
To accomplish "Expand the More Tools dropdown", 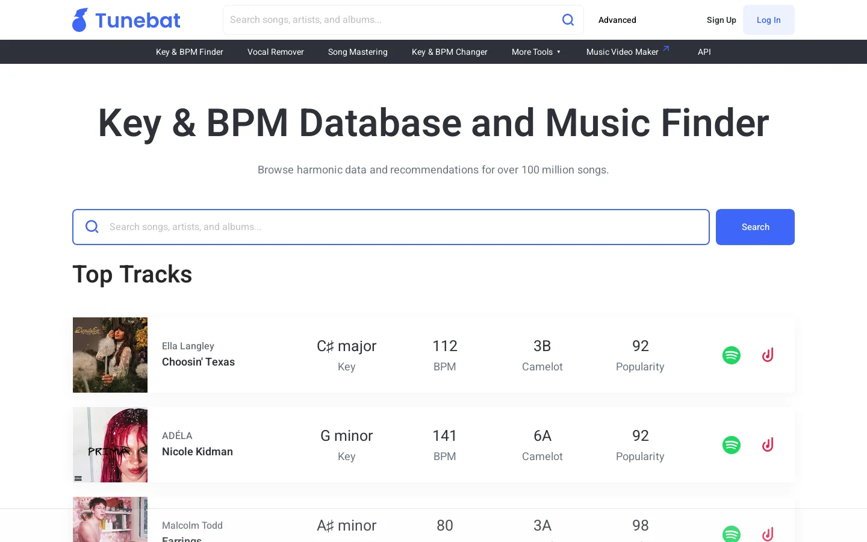I will point(536,52).
